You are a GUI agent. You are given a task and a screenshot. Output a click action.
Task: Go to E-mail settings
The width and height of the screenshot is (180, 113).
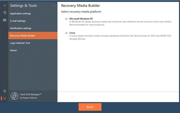[x=18, y=21]
